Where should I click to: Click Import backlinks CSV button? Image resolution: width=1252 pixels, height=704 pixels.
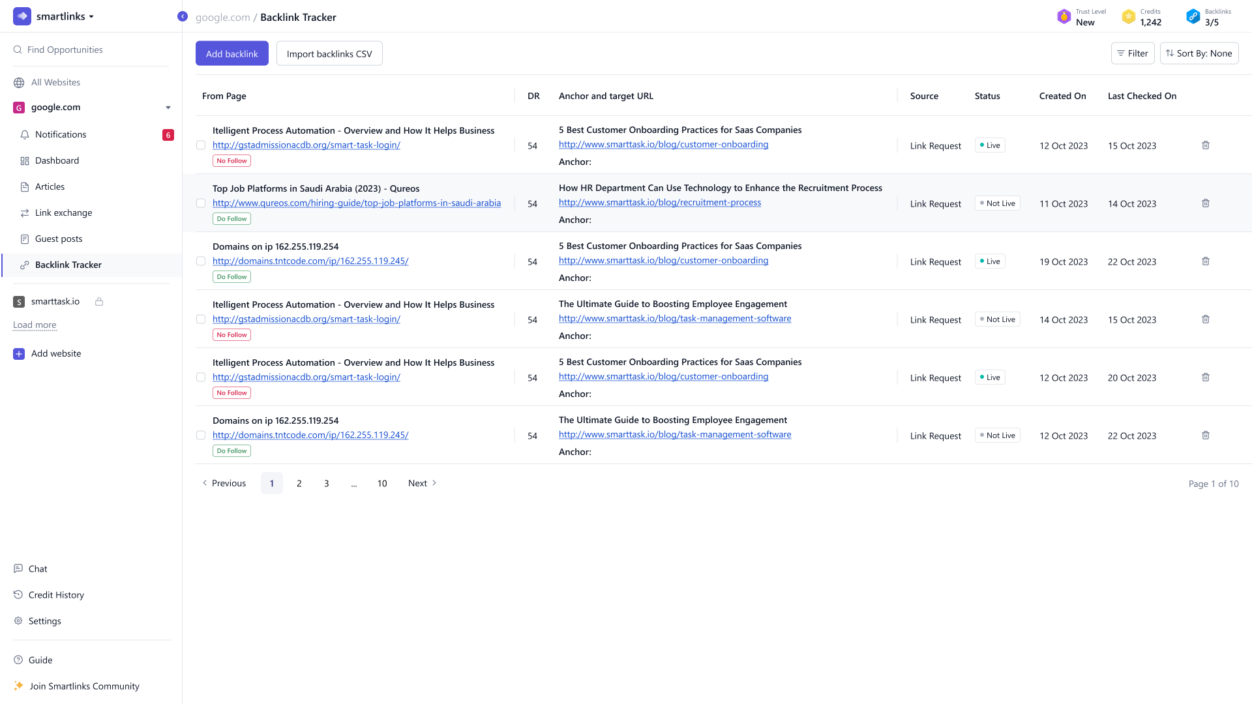[329, 53]
